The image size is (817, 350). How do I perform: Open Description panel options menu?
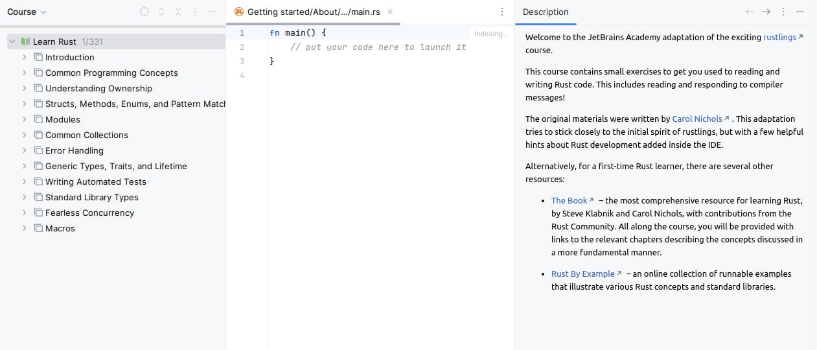(783, 12)
